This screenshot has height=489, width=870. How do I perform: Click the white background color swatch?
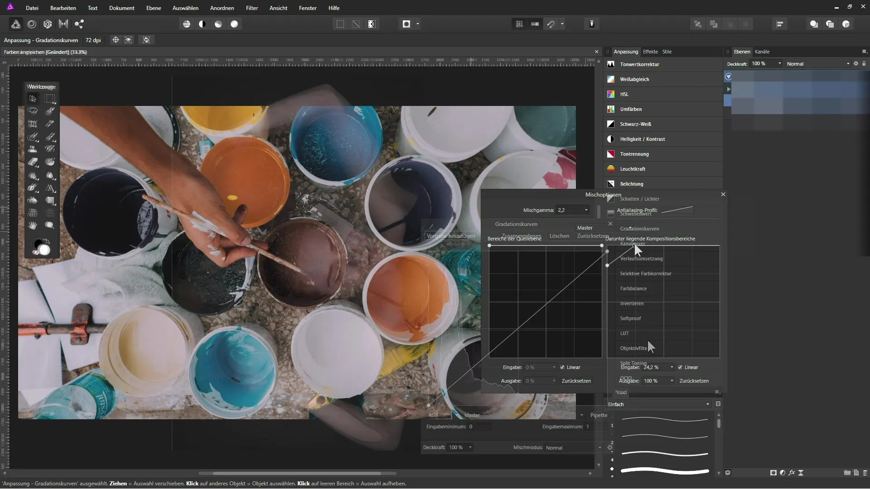click(x=44, y=250)
